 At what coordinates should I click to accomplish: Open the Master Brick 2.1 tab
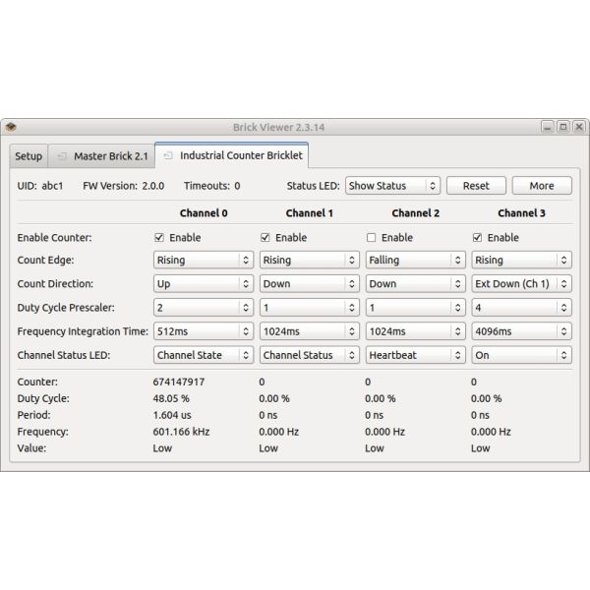click(101, 155)
